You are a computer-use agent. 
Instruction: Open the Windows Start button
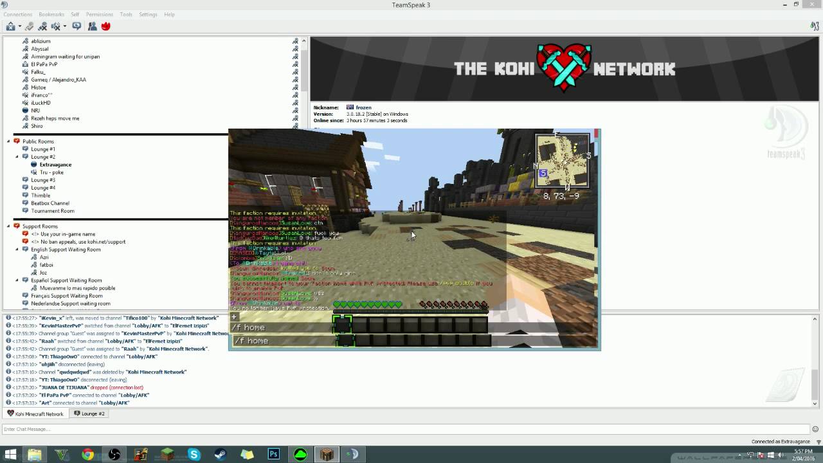[10, 455]
